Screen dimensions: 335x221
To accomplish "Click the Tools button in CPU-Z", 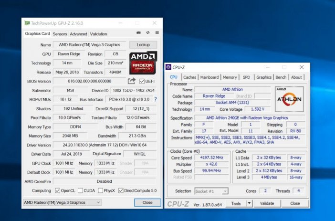I will 236,203.
